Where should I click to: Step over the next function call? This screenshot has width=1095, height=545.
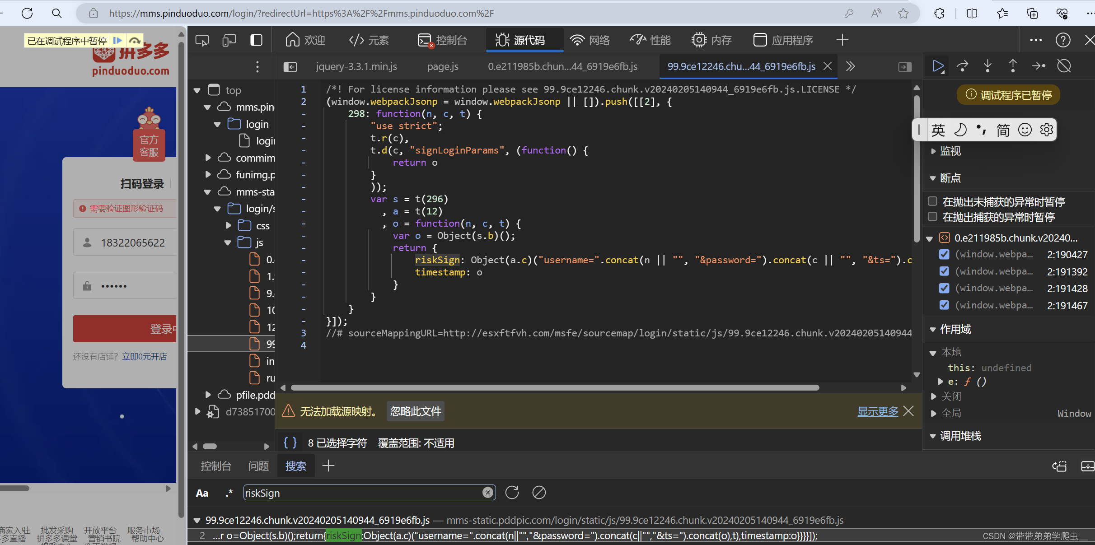pyautogui.click(x=962, y=66)
